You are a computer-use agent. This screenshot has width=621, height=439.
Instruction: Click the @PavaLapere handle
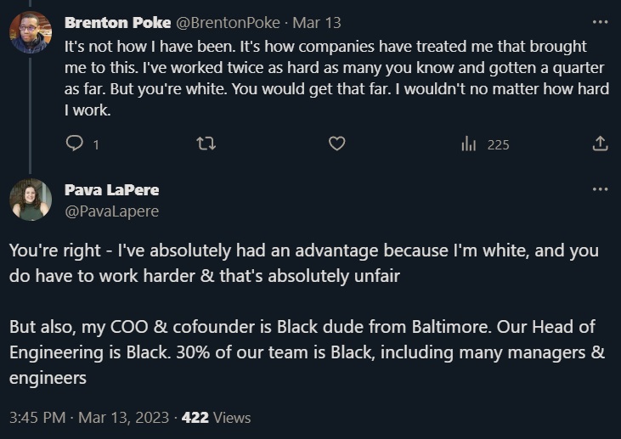(x=111, y=211)
